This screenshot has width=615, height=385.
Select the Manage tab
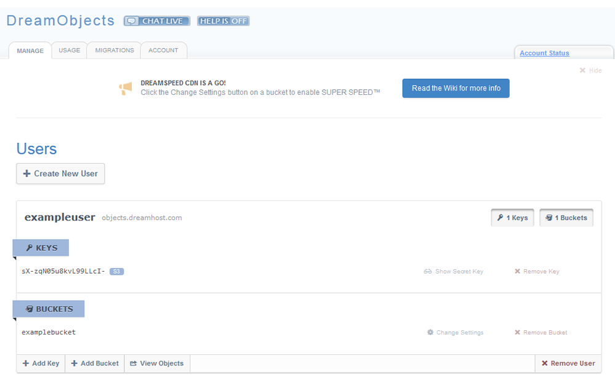tap(30, 51)
